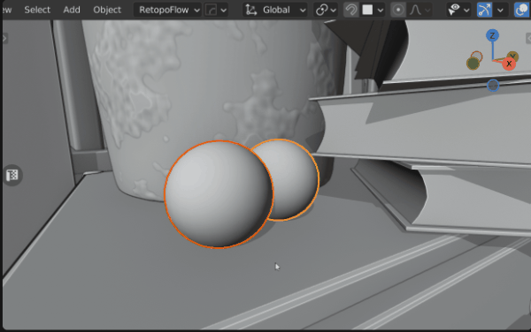Click the olive negative Y gizmo circle
The width and height of the screenshot is (531, 332).
coord(473,64)
